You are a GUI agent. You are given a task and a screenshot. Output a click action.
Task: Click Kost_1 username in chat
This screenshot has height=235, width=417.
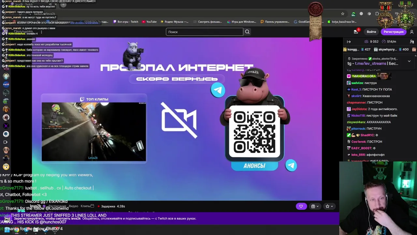pos(356,89)
